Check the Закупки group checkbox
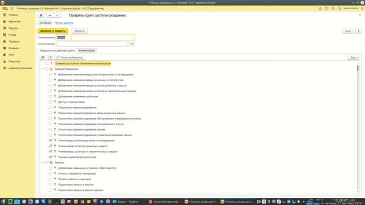This screenshot has height=205, width=365. coord(47,162)
